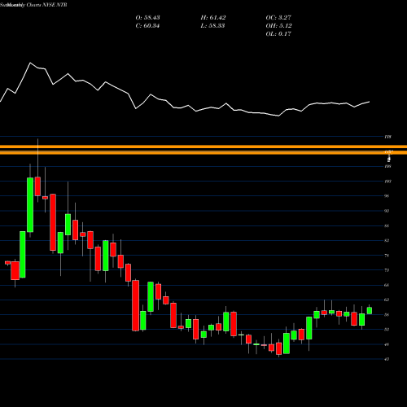The width and height of the screenshot is (407, 407).
Task: Click the 48 price axis label
Action: (387, 344)
